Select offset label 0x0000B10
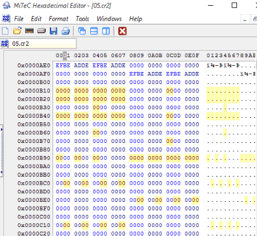 coord(34,90)
